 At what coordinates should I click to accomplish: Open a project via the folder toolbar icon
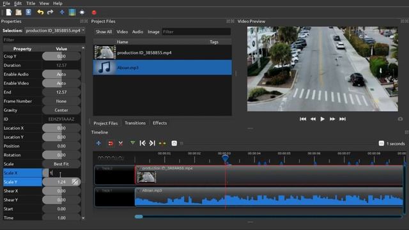click(19, 12)
